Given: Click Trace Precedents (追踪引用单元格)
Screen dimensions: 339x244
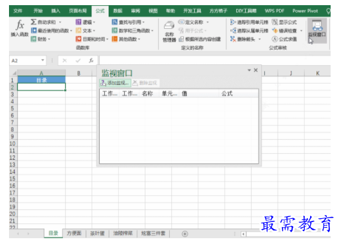Looking at the screenshot, I should [x=249, y=22].
